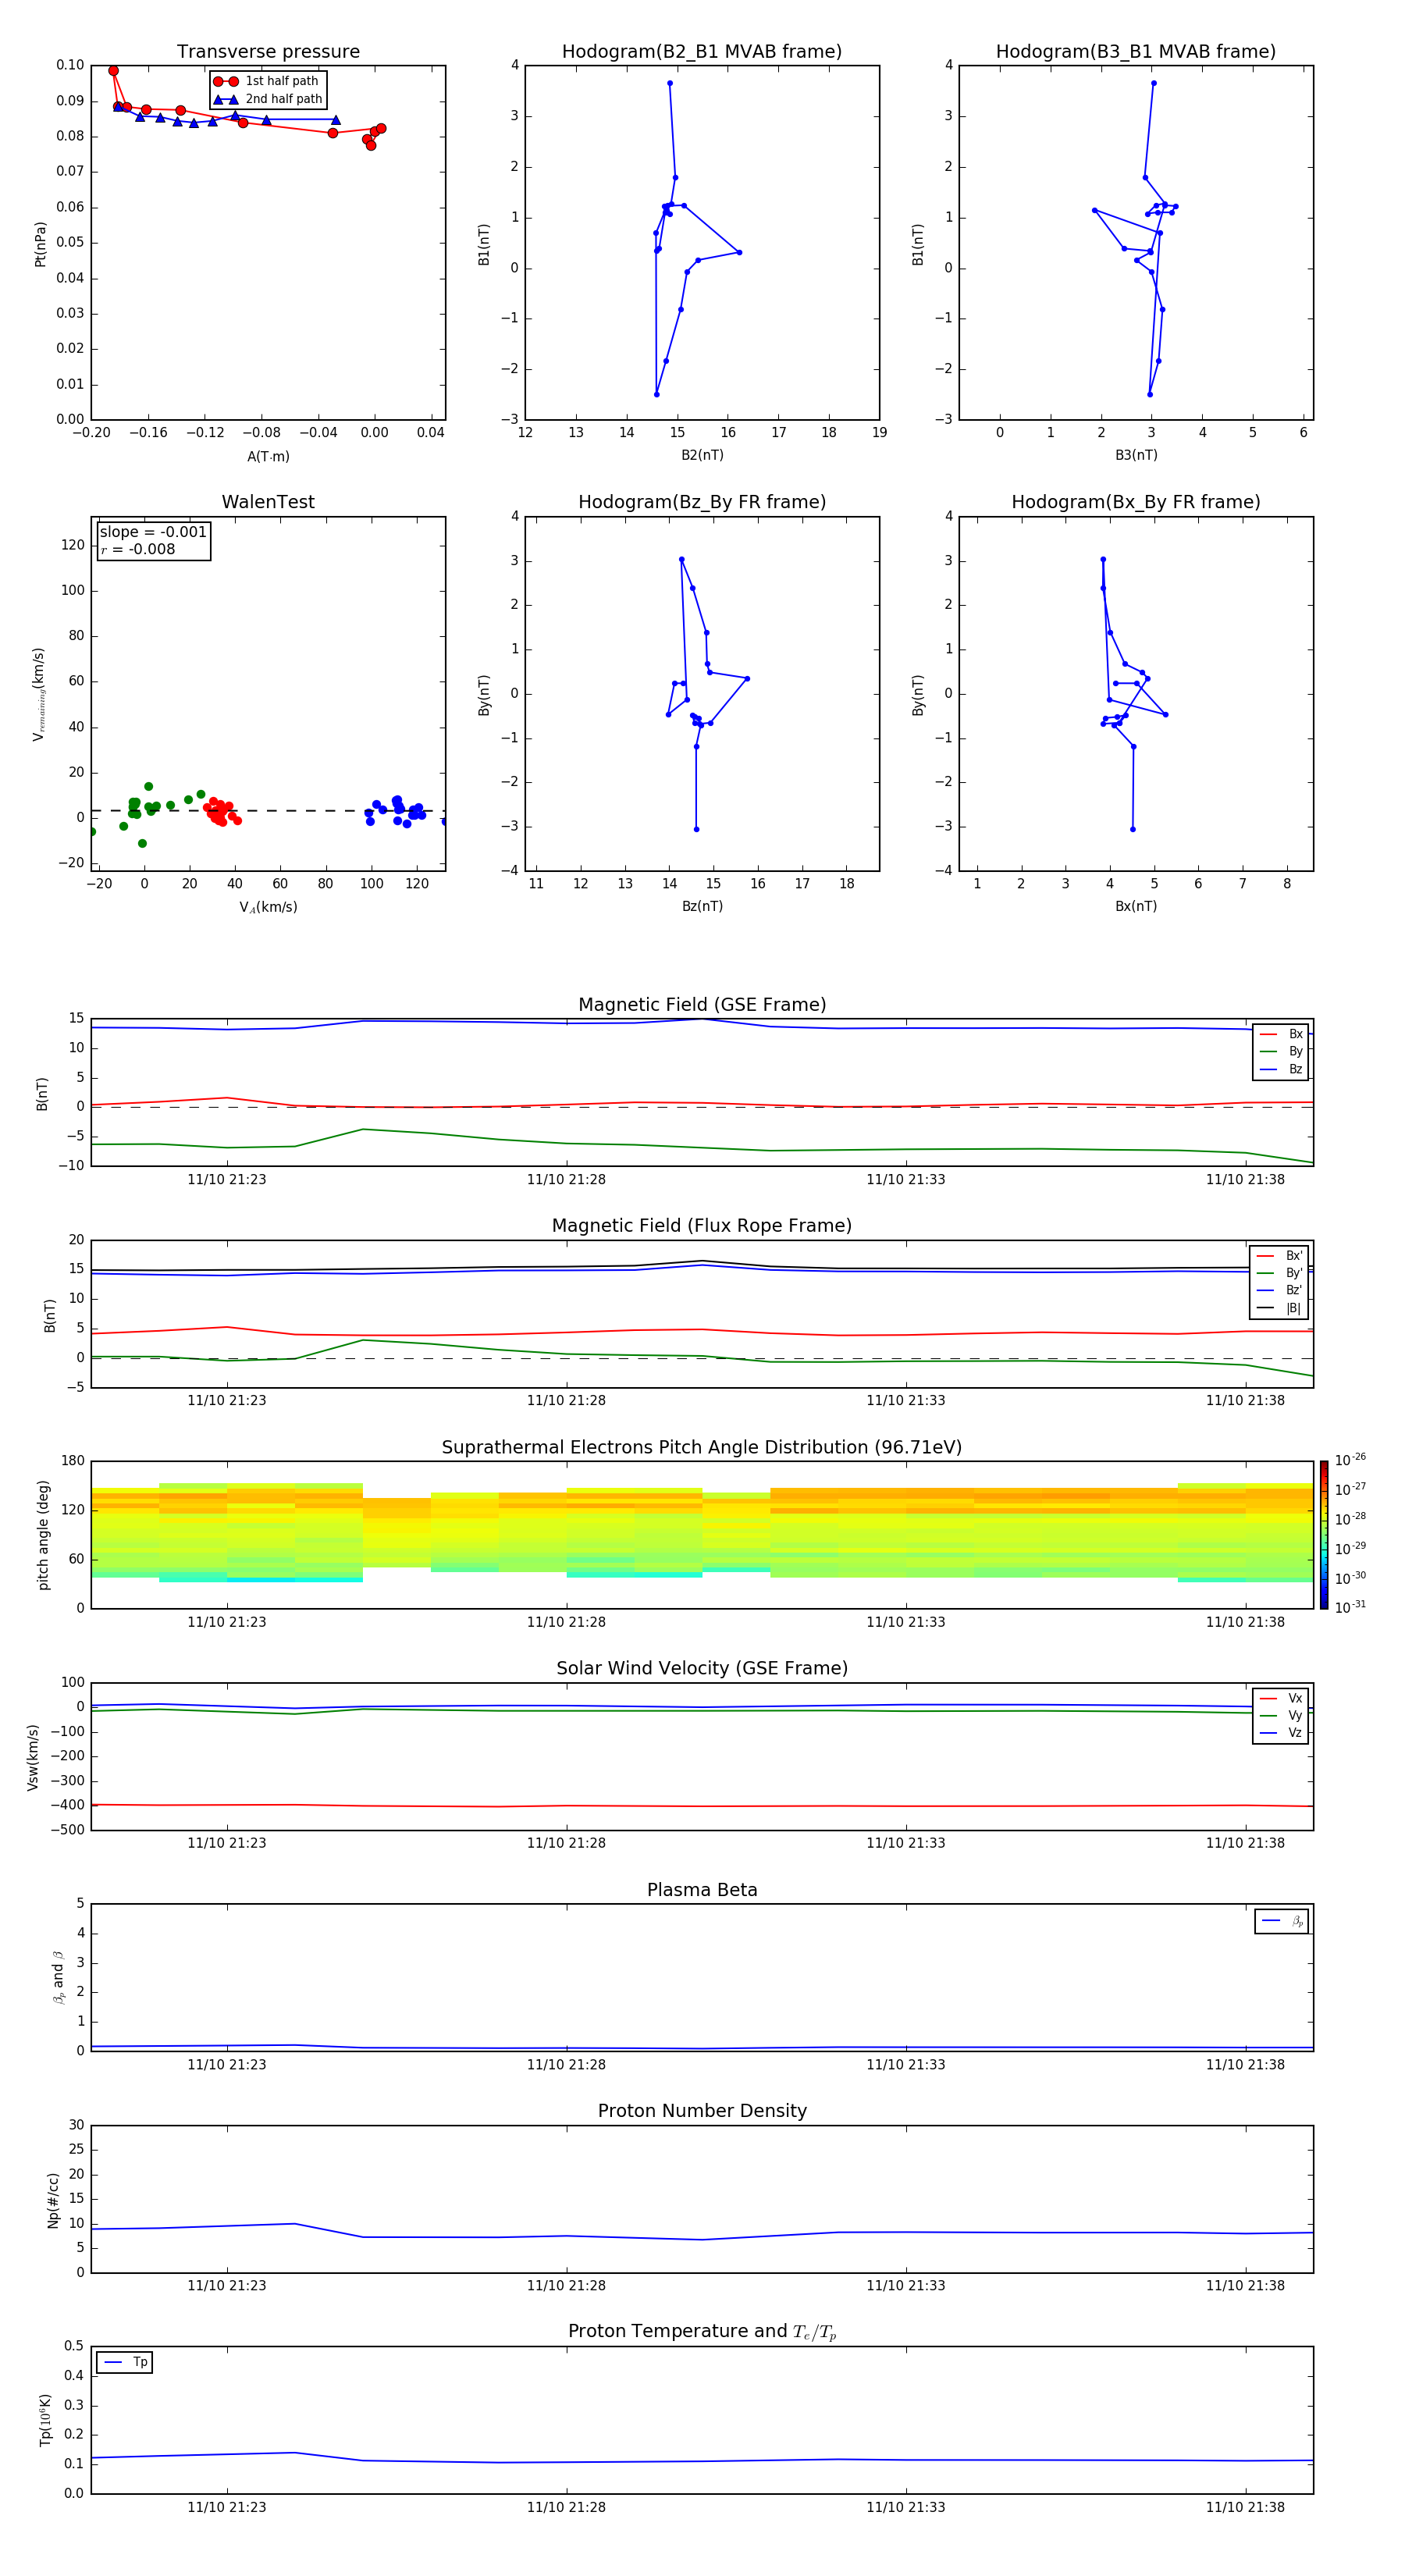This screenshot has height=2576, width=1405.
Task: Click the 'Hodogram(Bx_By FR frame)' title
Action: [x=1136, y=502]
